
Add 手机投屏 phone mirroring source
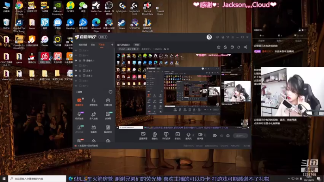[166, 136]
